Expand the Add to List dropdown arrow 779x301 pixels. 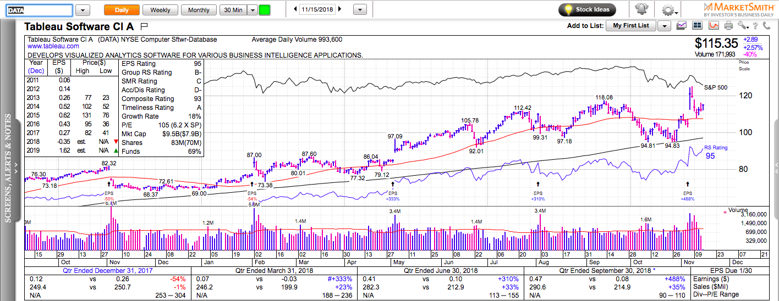click(x=665, y=25)
